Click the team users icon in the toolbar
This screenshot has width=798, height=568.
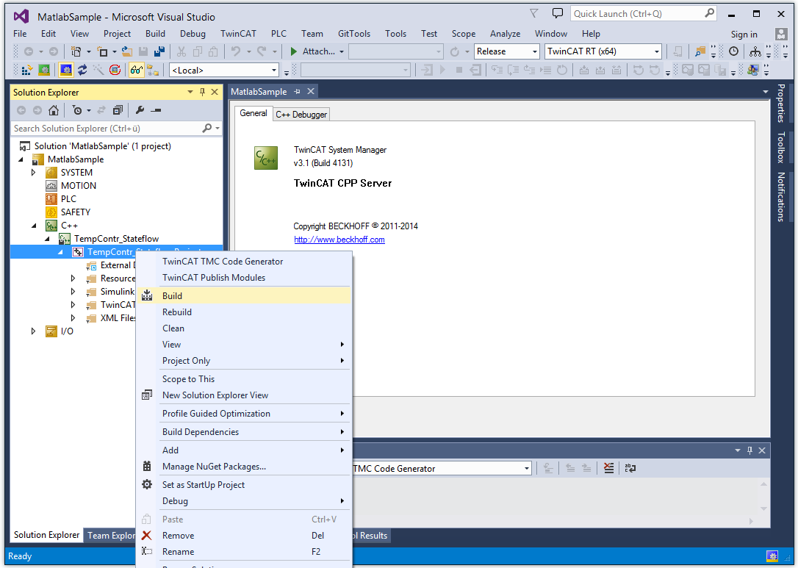(x=753, y=71)
